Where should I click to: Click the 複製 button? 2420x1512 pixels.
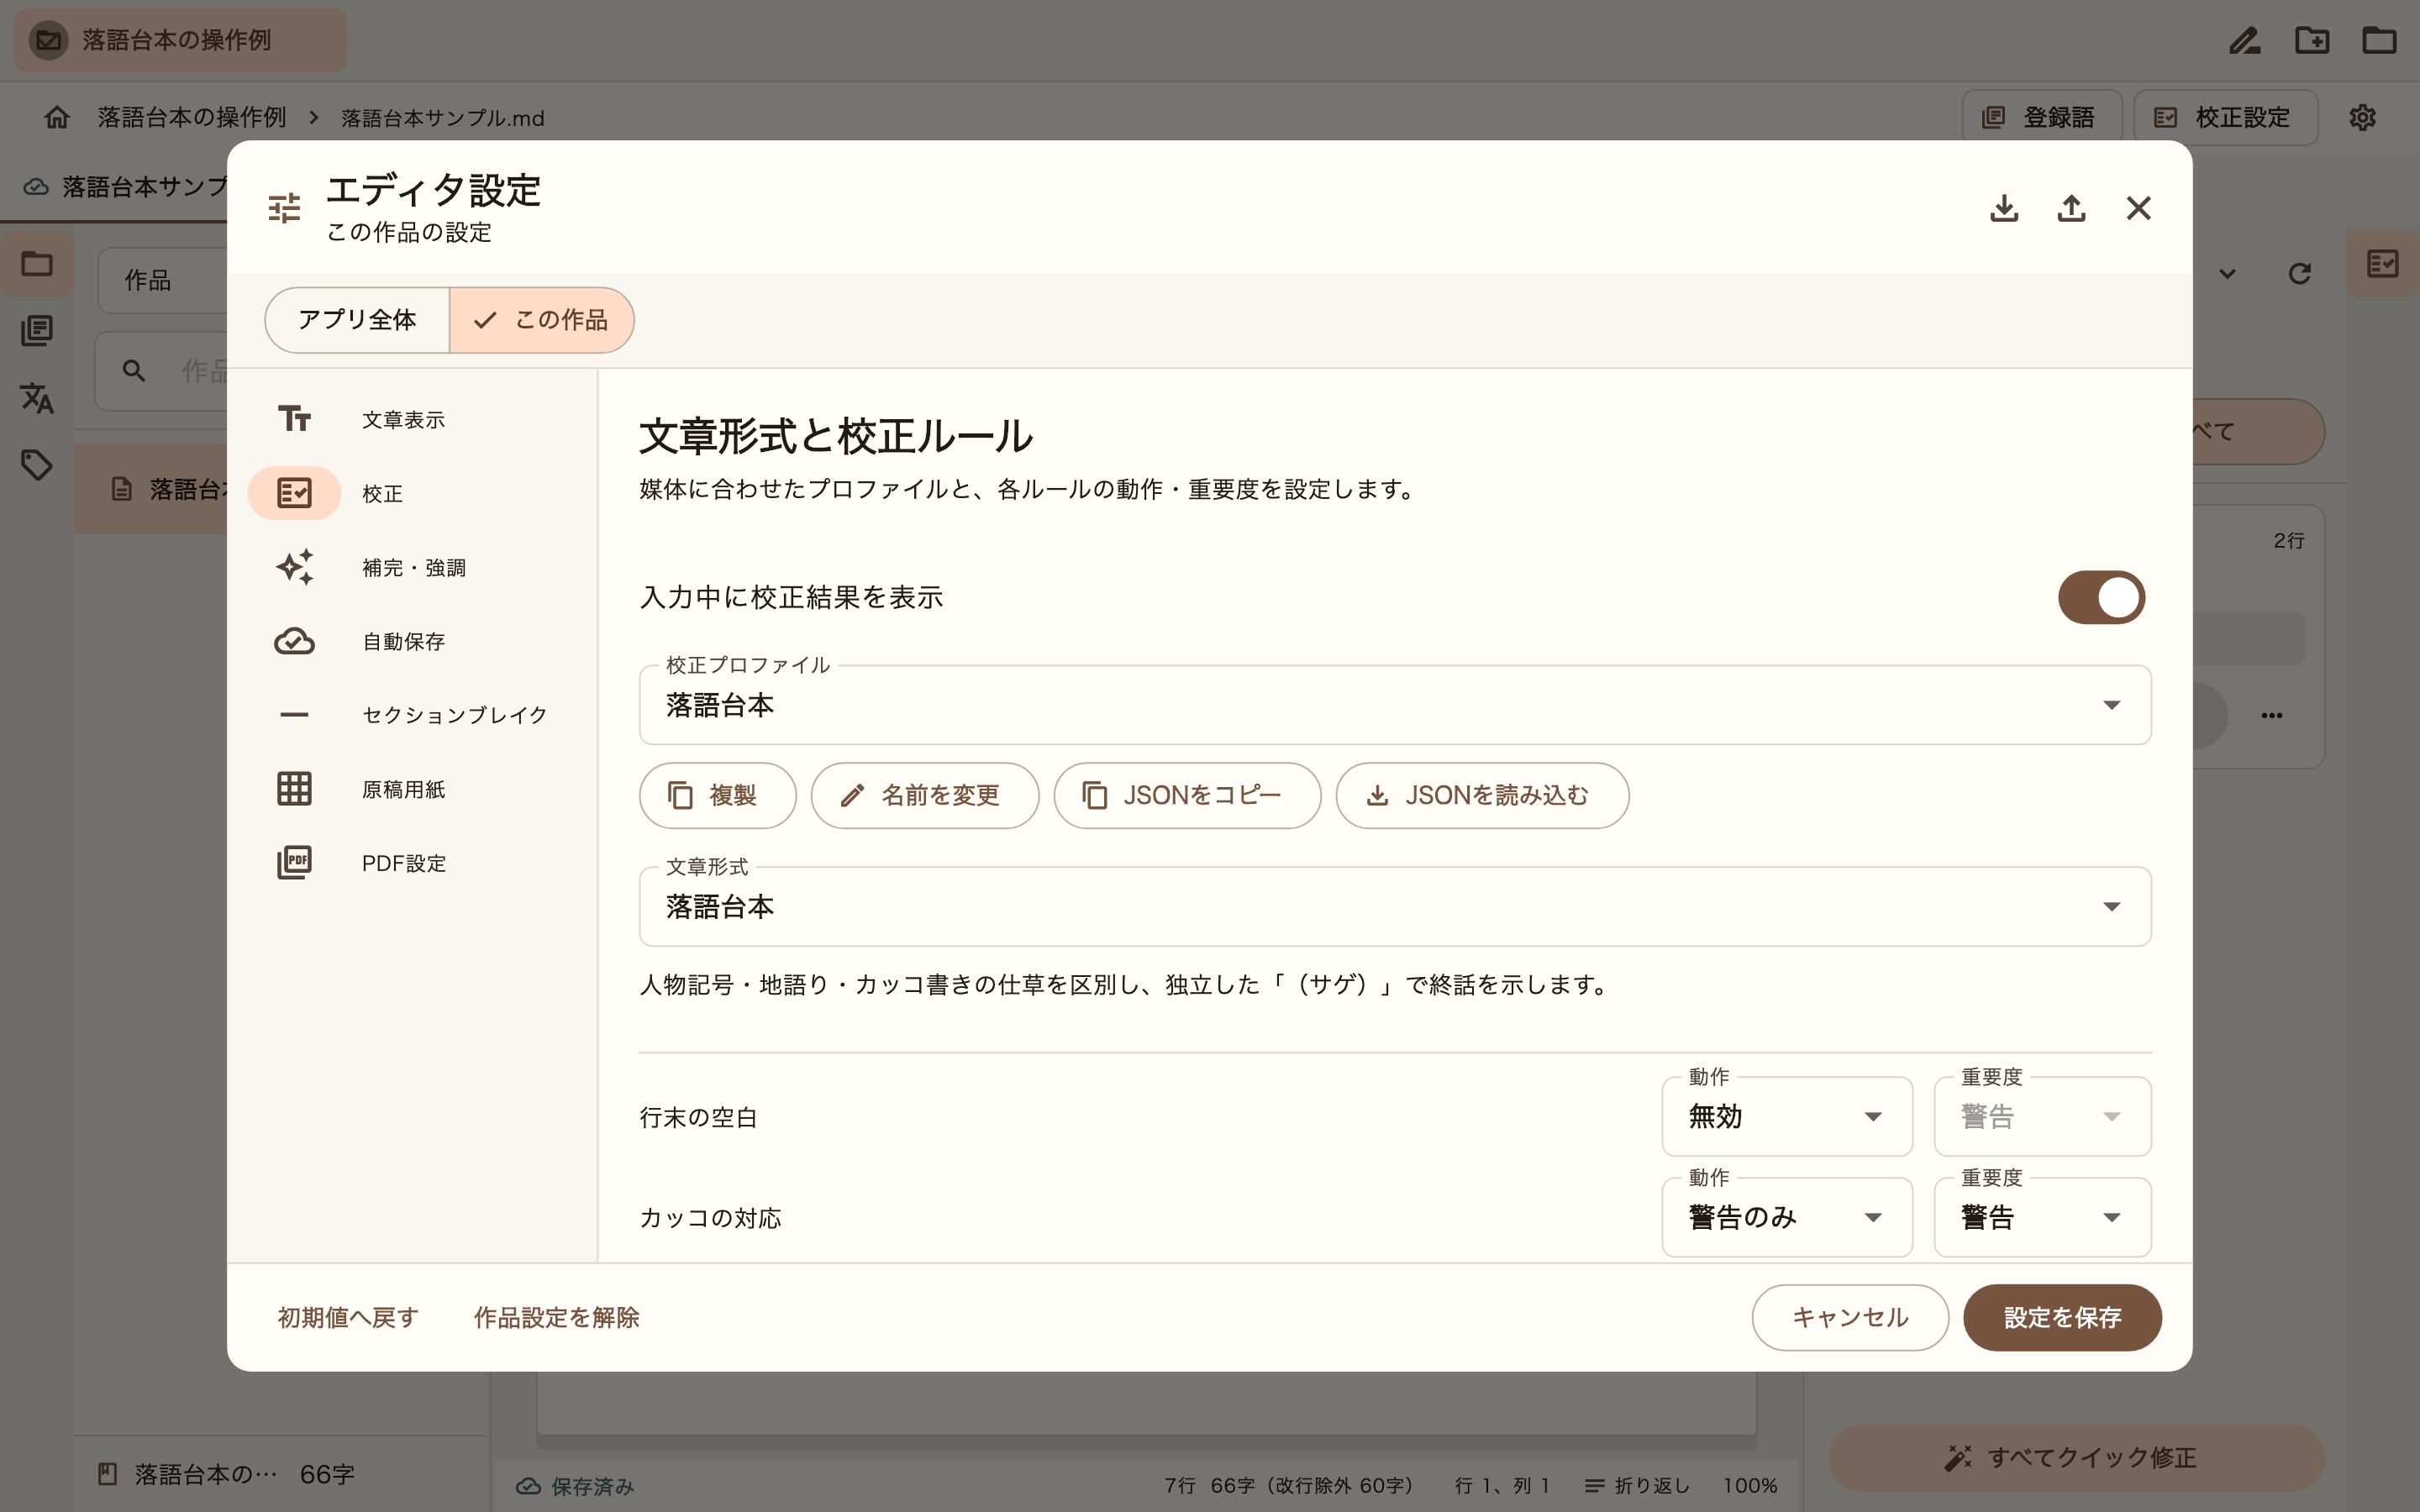(718, 795)
